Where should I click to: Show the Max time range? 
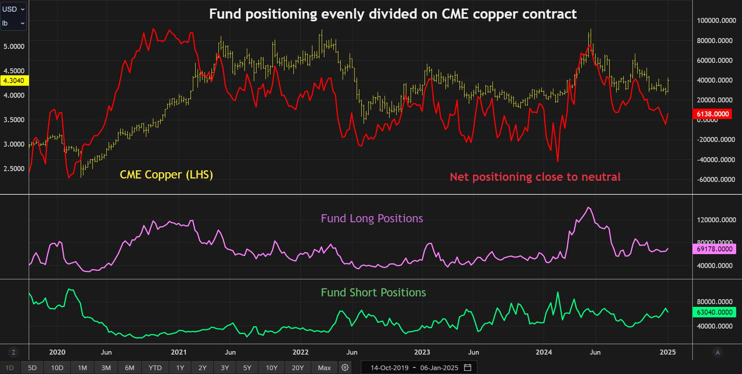point(324,368)
